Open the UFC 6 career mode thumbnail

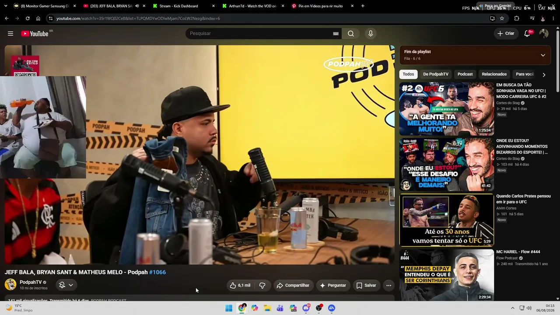pos(446,109)
